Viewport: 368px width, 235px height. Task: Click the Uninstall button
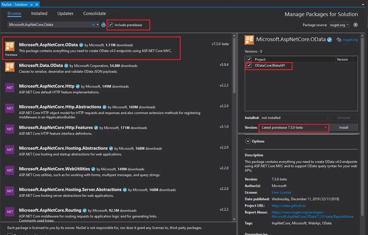(344, 118)
